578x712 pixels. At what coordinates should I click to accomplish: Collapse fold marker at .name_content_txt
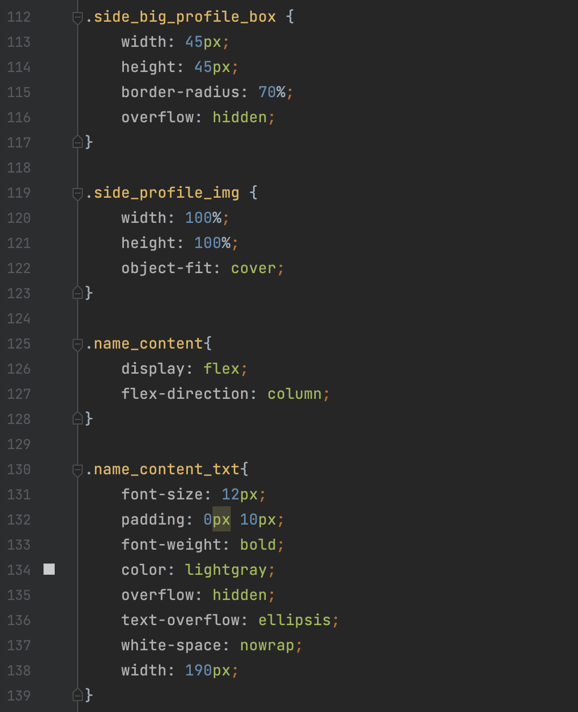click(x=78, y=471)
